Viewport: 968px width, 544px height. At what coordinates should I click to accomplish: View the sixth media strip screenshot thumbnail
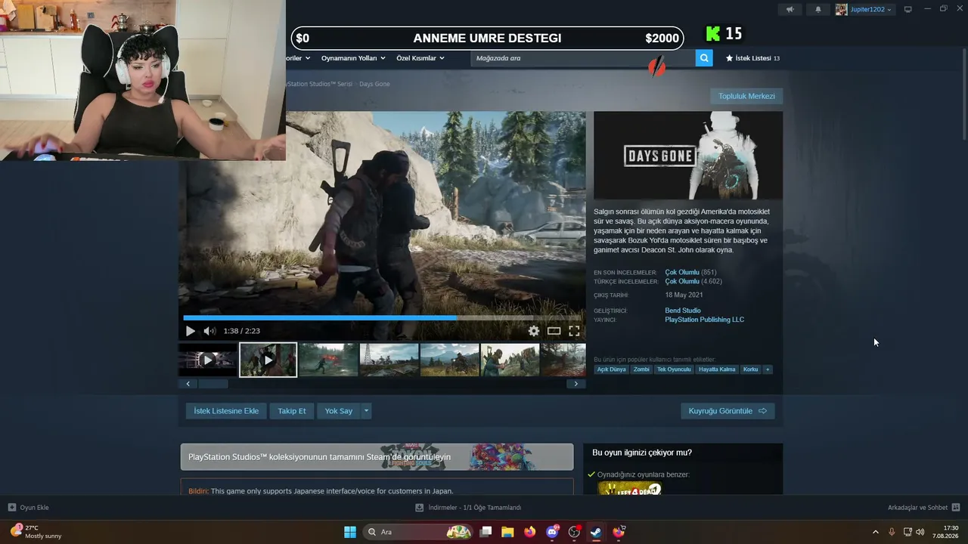(x=510, y=360)
